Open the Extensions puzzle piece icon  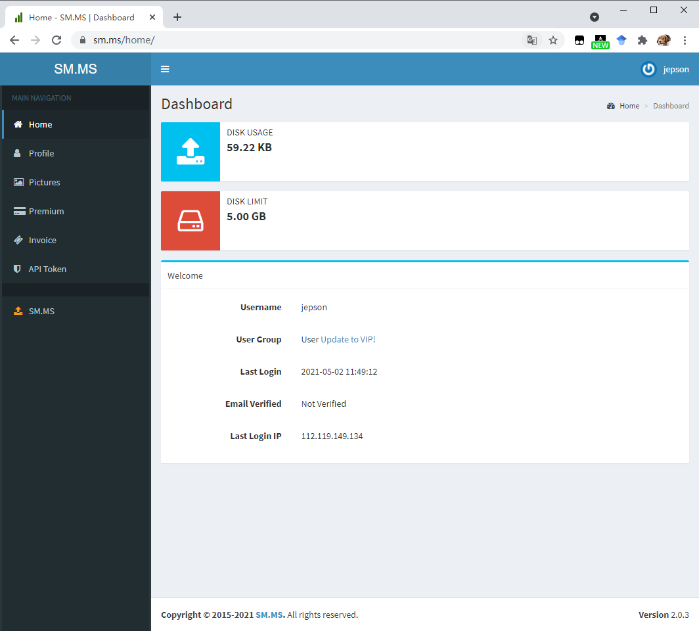pyautogui.click(x=642, y=40)
